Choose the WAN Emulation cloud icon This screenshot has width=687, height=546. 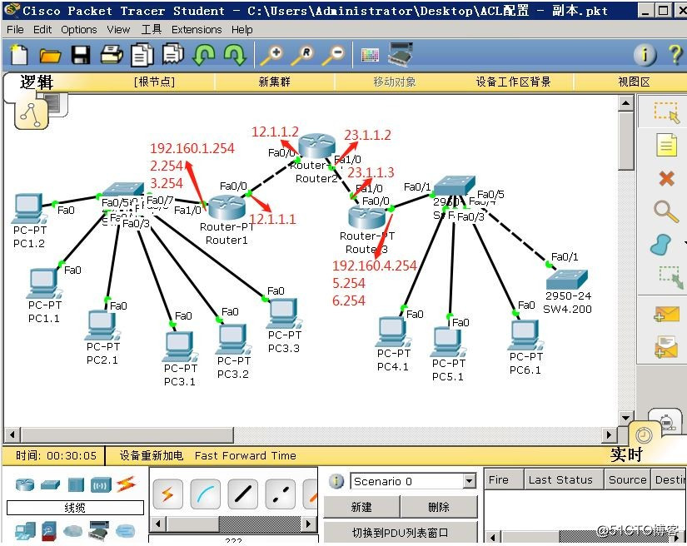(72, 531)
